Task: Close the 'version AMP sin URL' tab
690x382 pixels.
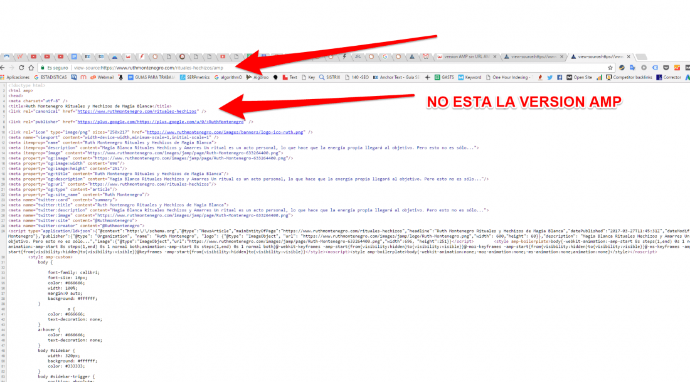Action: tap(495, 57)
